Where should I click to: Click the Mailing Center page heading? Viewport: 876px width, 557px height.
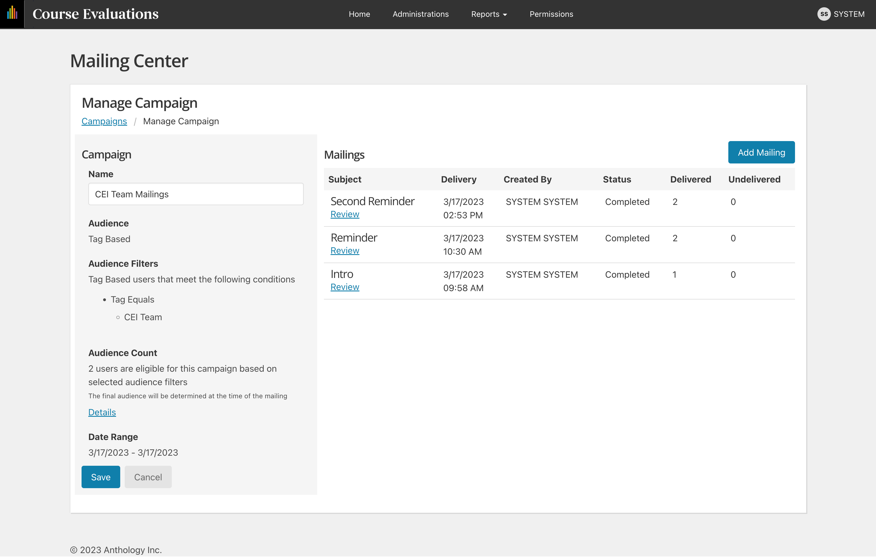tap(129, 61)
